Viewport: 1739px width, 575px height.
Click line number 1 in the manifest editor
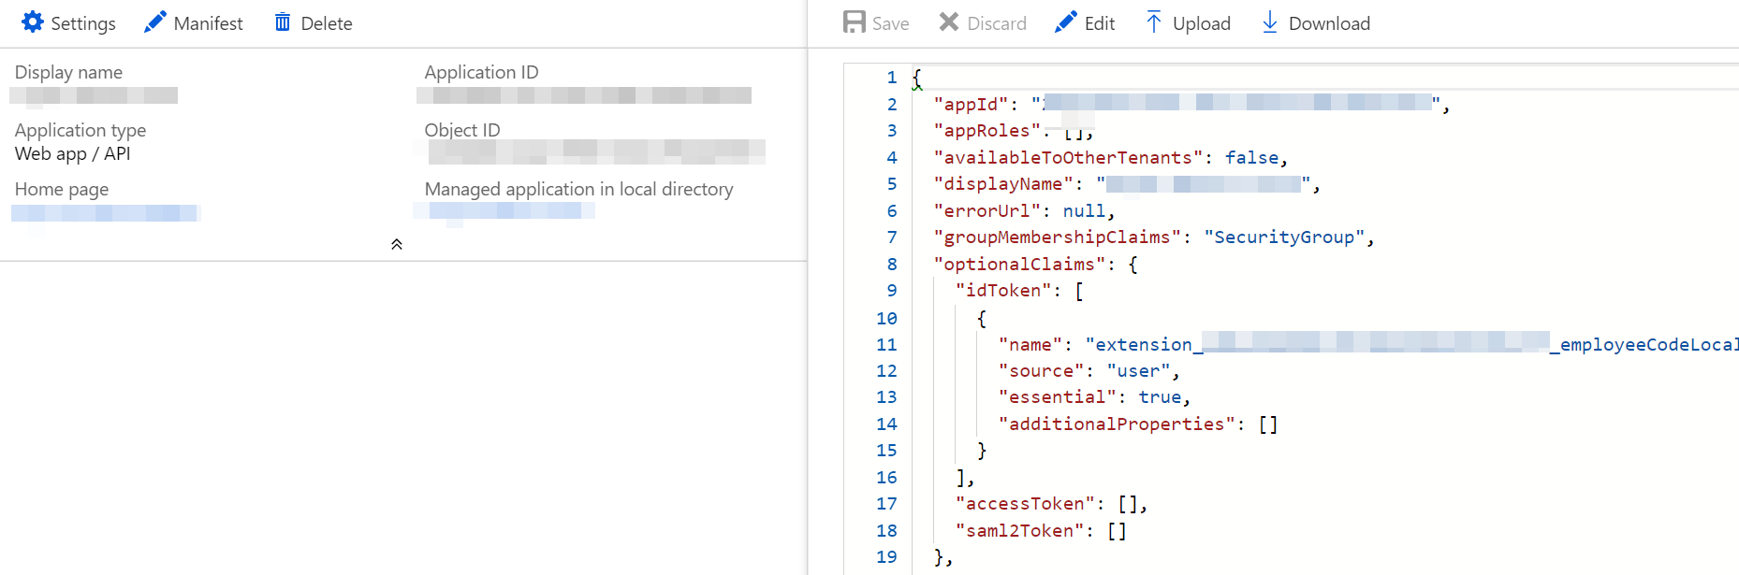pos(892,78)
